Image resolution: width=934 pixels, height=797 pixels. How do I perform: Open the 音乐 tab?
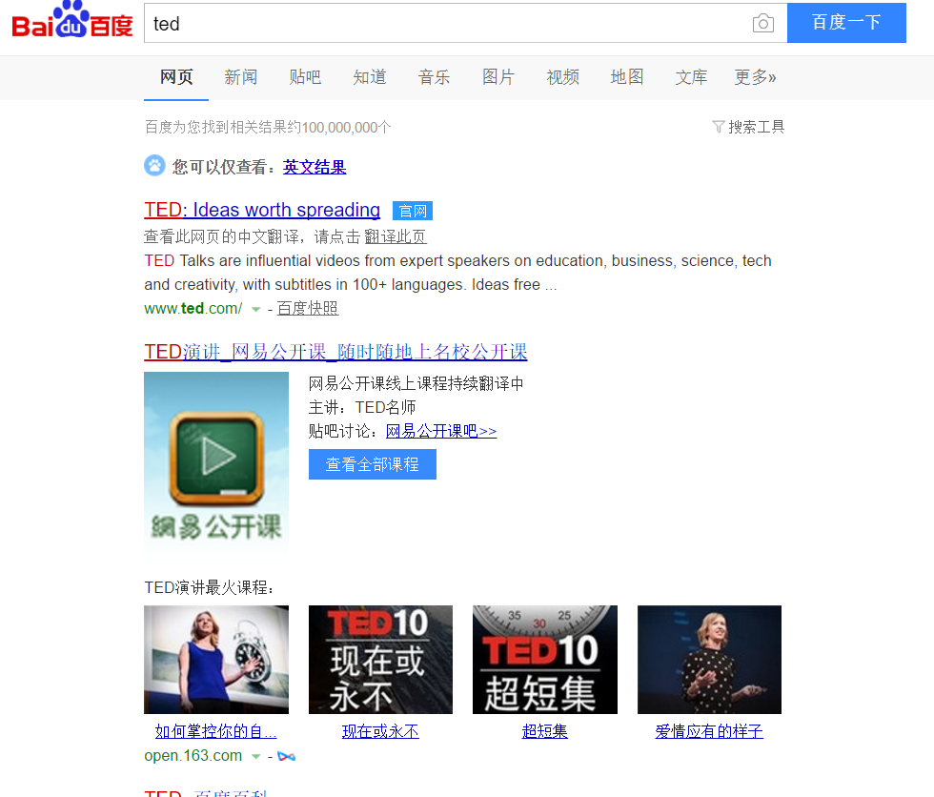[x=434, y=77]
